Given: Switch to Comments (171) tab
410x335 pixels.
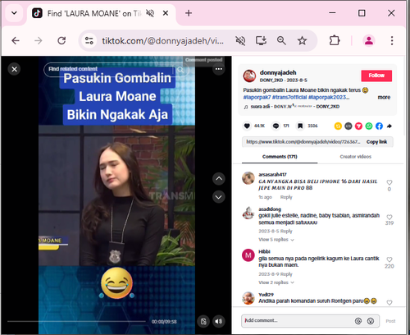Looking at the screenshot, I should pyautogui.click(x=280, y=157).
